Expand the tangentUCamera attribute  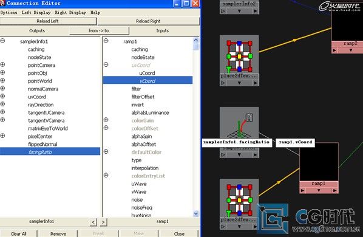pos(2,112)
